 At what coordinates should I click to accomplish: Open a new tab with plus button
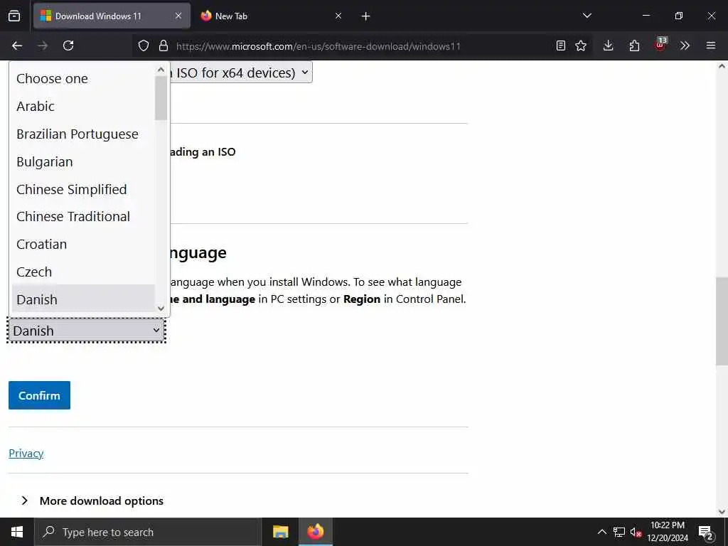tap(366, 16)
